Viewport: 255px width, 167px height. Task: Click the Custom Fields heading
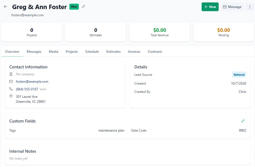tap(23, 121)
